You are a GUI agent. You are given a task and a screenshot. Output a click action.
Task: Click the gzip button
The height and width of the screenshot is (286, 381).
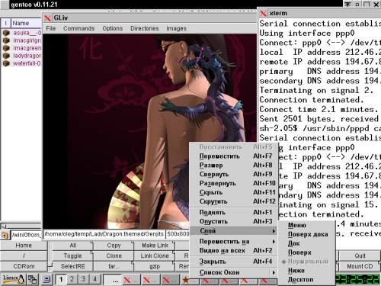tap(155, 266)
